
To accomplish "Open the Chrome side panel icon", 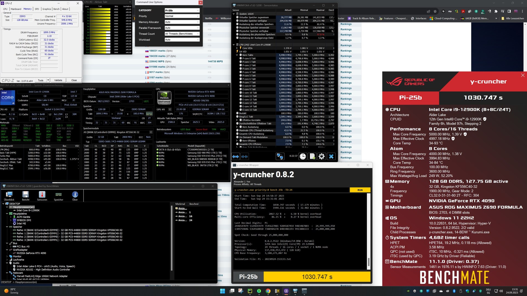I will [x=509, y=11].
